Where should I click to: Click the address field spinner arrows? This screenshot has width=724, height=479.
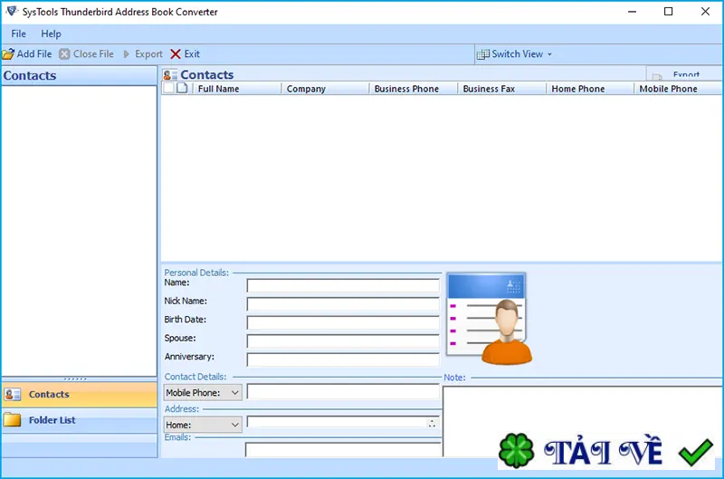coord(433,423)
